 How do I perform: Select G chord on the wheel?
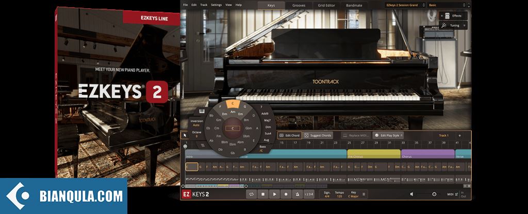pyautogui.click(x=245, y=106)
